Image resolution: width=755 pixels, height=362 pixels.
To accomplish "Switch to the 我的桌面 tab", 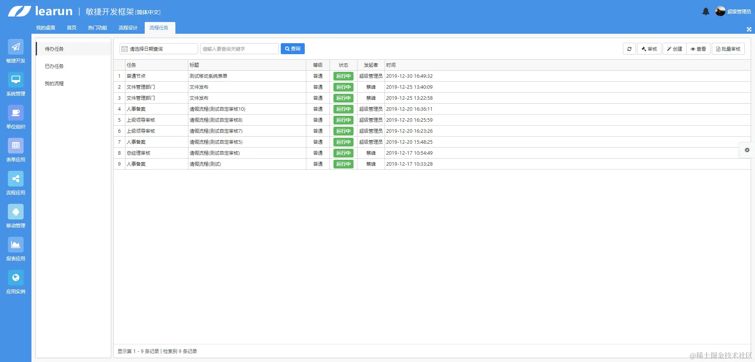I will coord(46,28).
